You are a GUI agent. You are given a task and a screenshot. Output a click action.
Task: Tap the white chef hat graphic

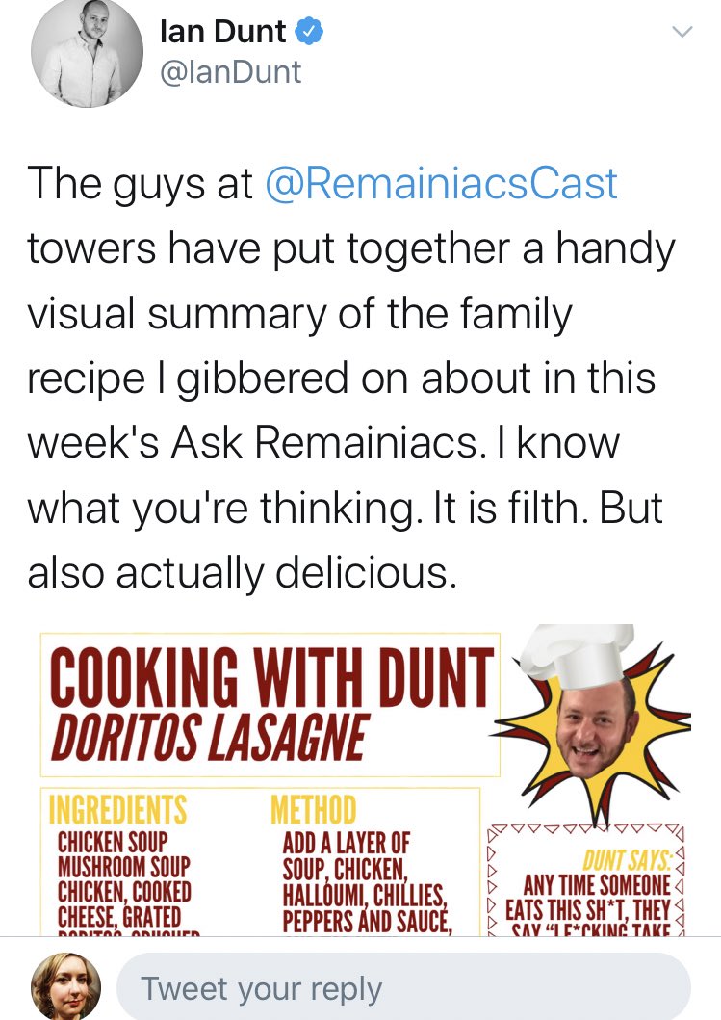[576, 656]
